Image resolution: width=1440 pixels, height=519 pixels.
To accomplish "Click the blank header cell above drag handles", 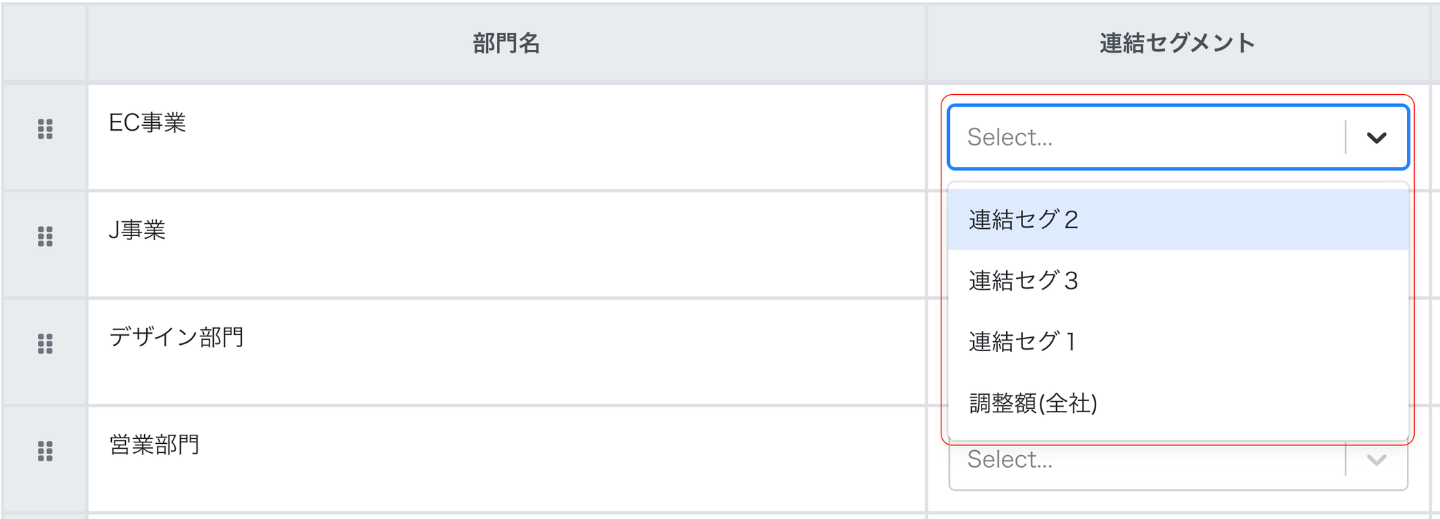I will tap(45, 44).
